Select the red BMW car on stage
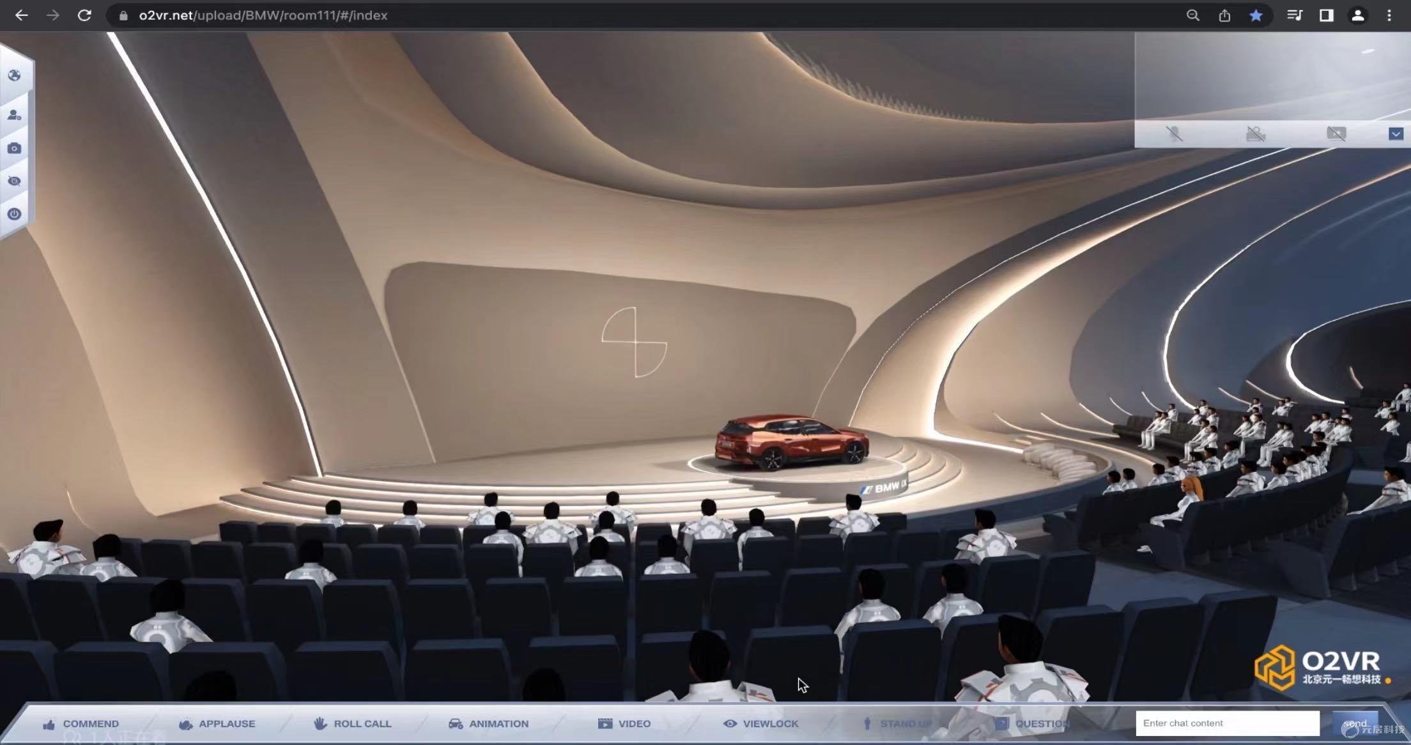1411x745 pixels. [790, 441]
